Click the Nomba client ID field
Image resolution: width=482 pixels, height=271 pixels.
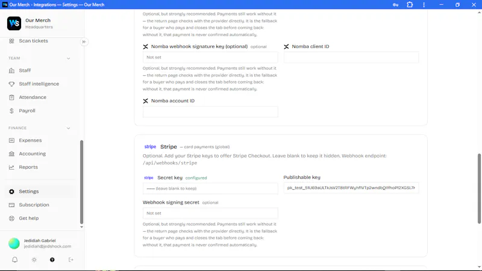351,57
